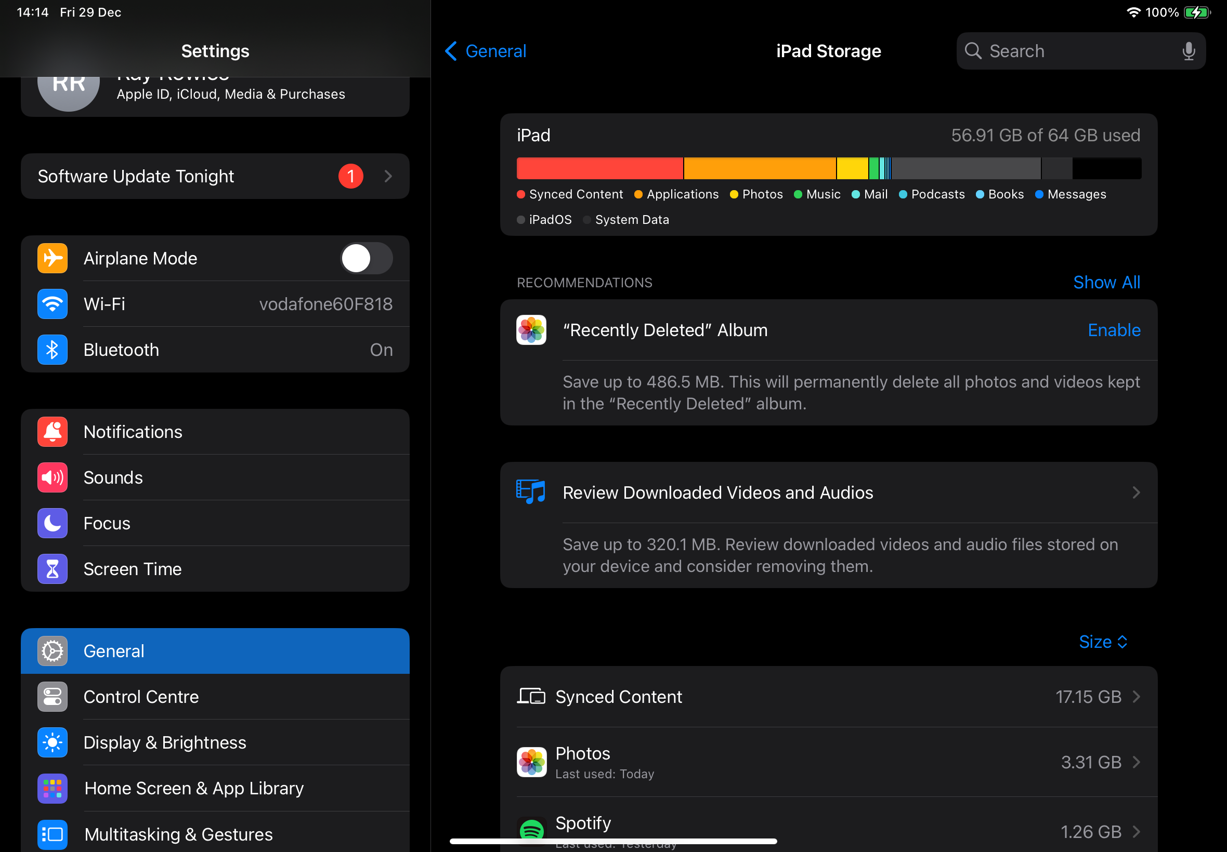Tap the Control Centre icon

[x=53, y=697]
